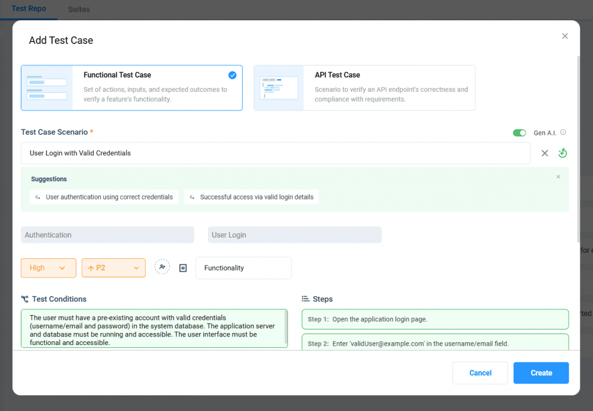
Task: Click the Cancel button
Action: click(480, 373)
